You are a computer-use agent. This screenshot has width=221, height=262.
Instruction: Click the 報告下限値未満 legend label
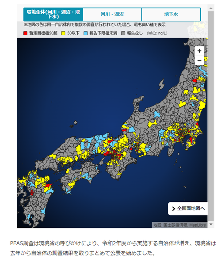[103, 33]
